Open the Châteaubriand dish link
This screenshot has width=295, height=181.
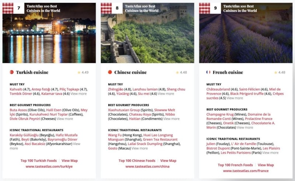(x=218, y=89)
